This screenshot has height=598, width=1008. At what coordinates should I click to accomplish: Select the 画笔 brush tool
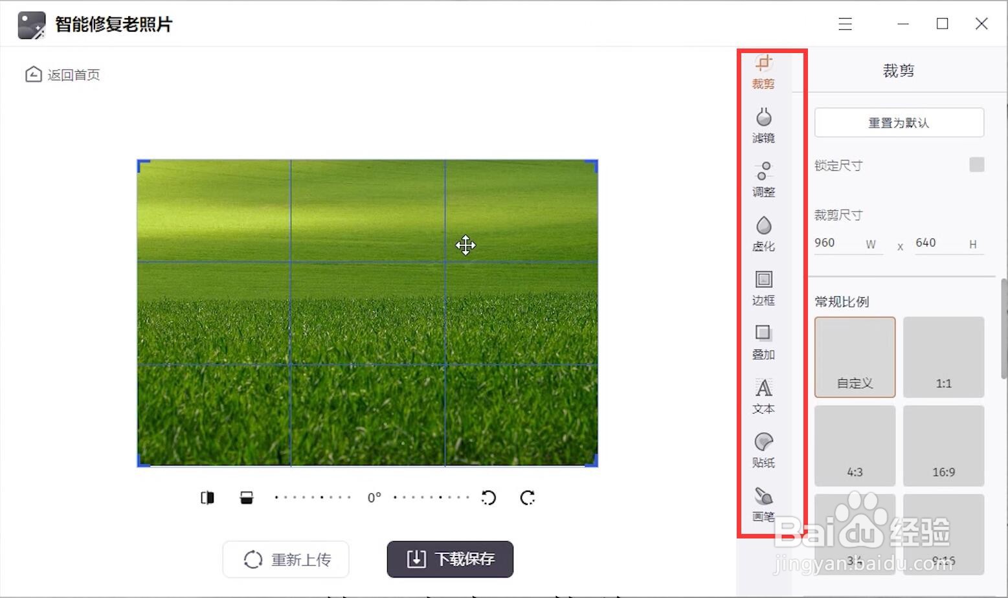[763, 505]
